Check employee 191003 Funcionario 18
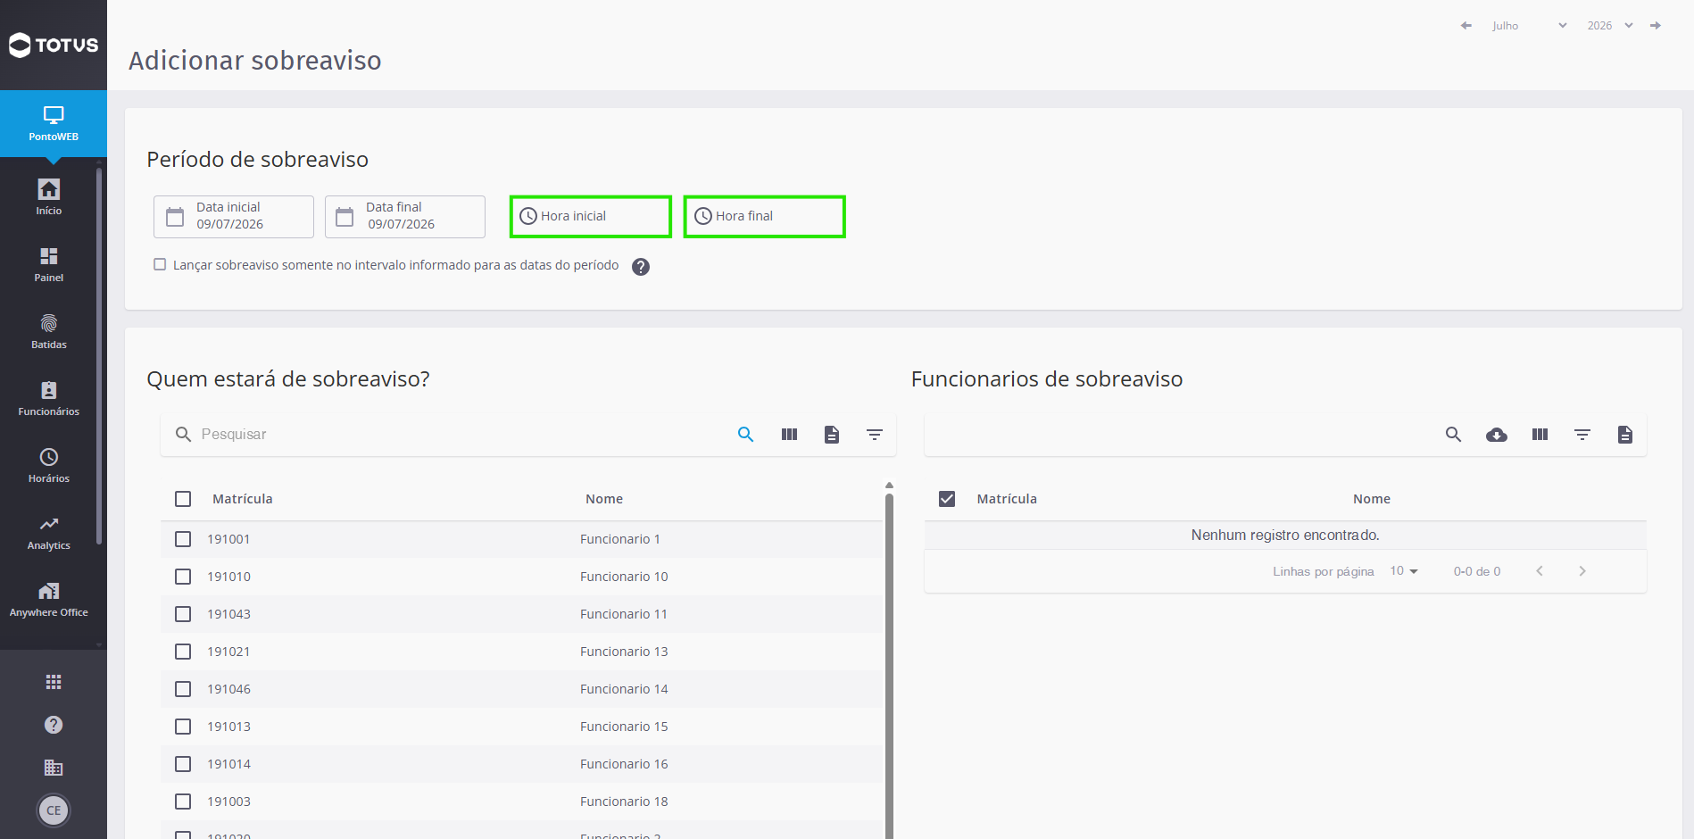Screen dimensions: 1694x839 tap(183, 802)
